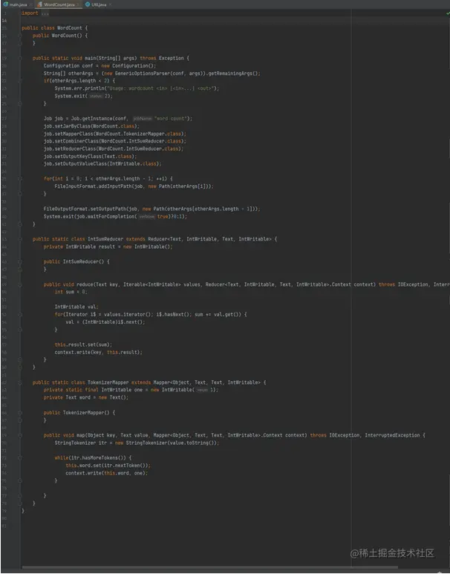Screen dimensions: 450x574
Task: Select the WordCount.java editor tab
Action: [59, 4]
